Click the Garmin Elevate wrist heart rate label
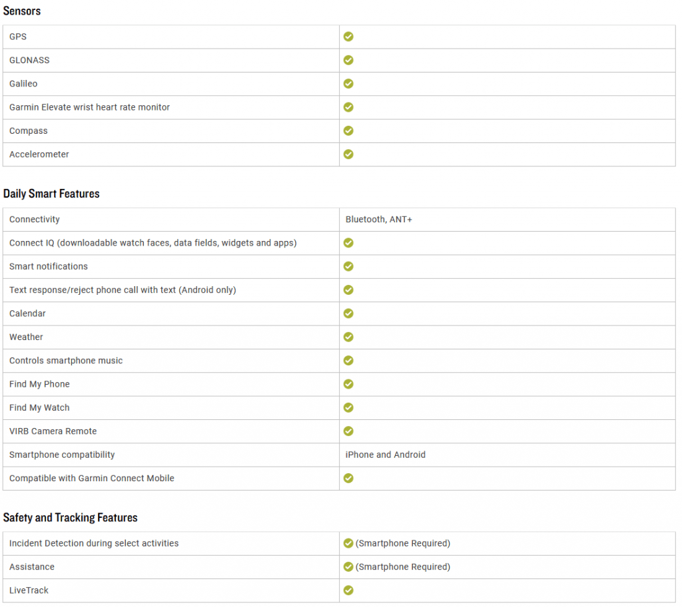Screen dimensions: 682x607 tap(89, 107)
